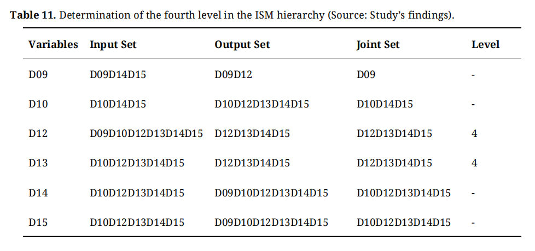
Task: Select the "Input Set" column header
Action: [113, 45]
